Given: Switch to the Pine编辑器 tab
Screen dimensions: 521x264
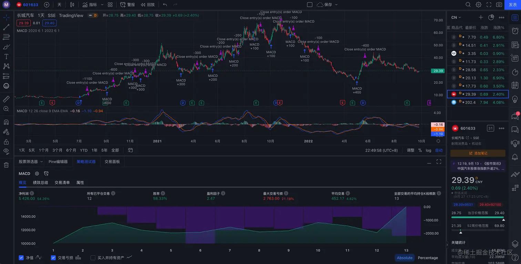Looking at the screenshot, I should 58,161.
